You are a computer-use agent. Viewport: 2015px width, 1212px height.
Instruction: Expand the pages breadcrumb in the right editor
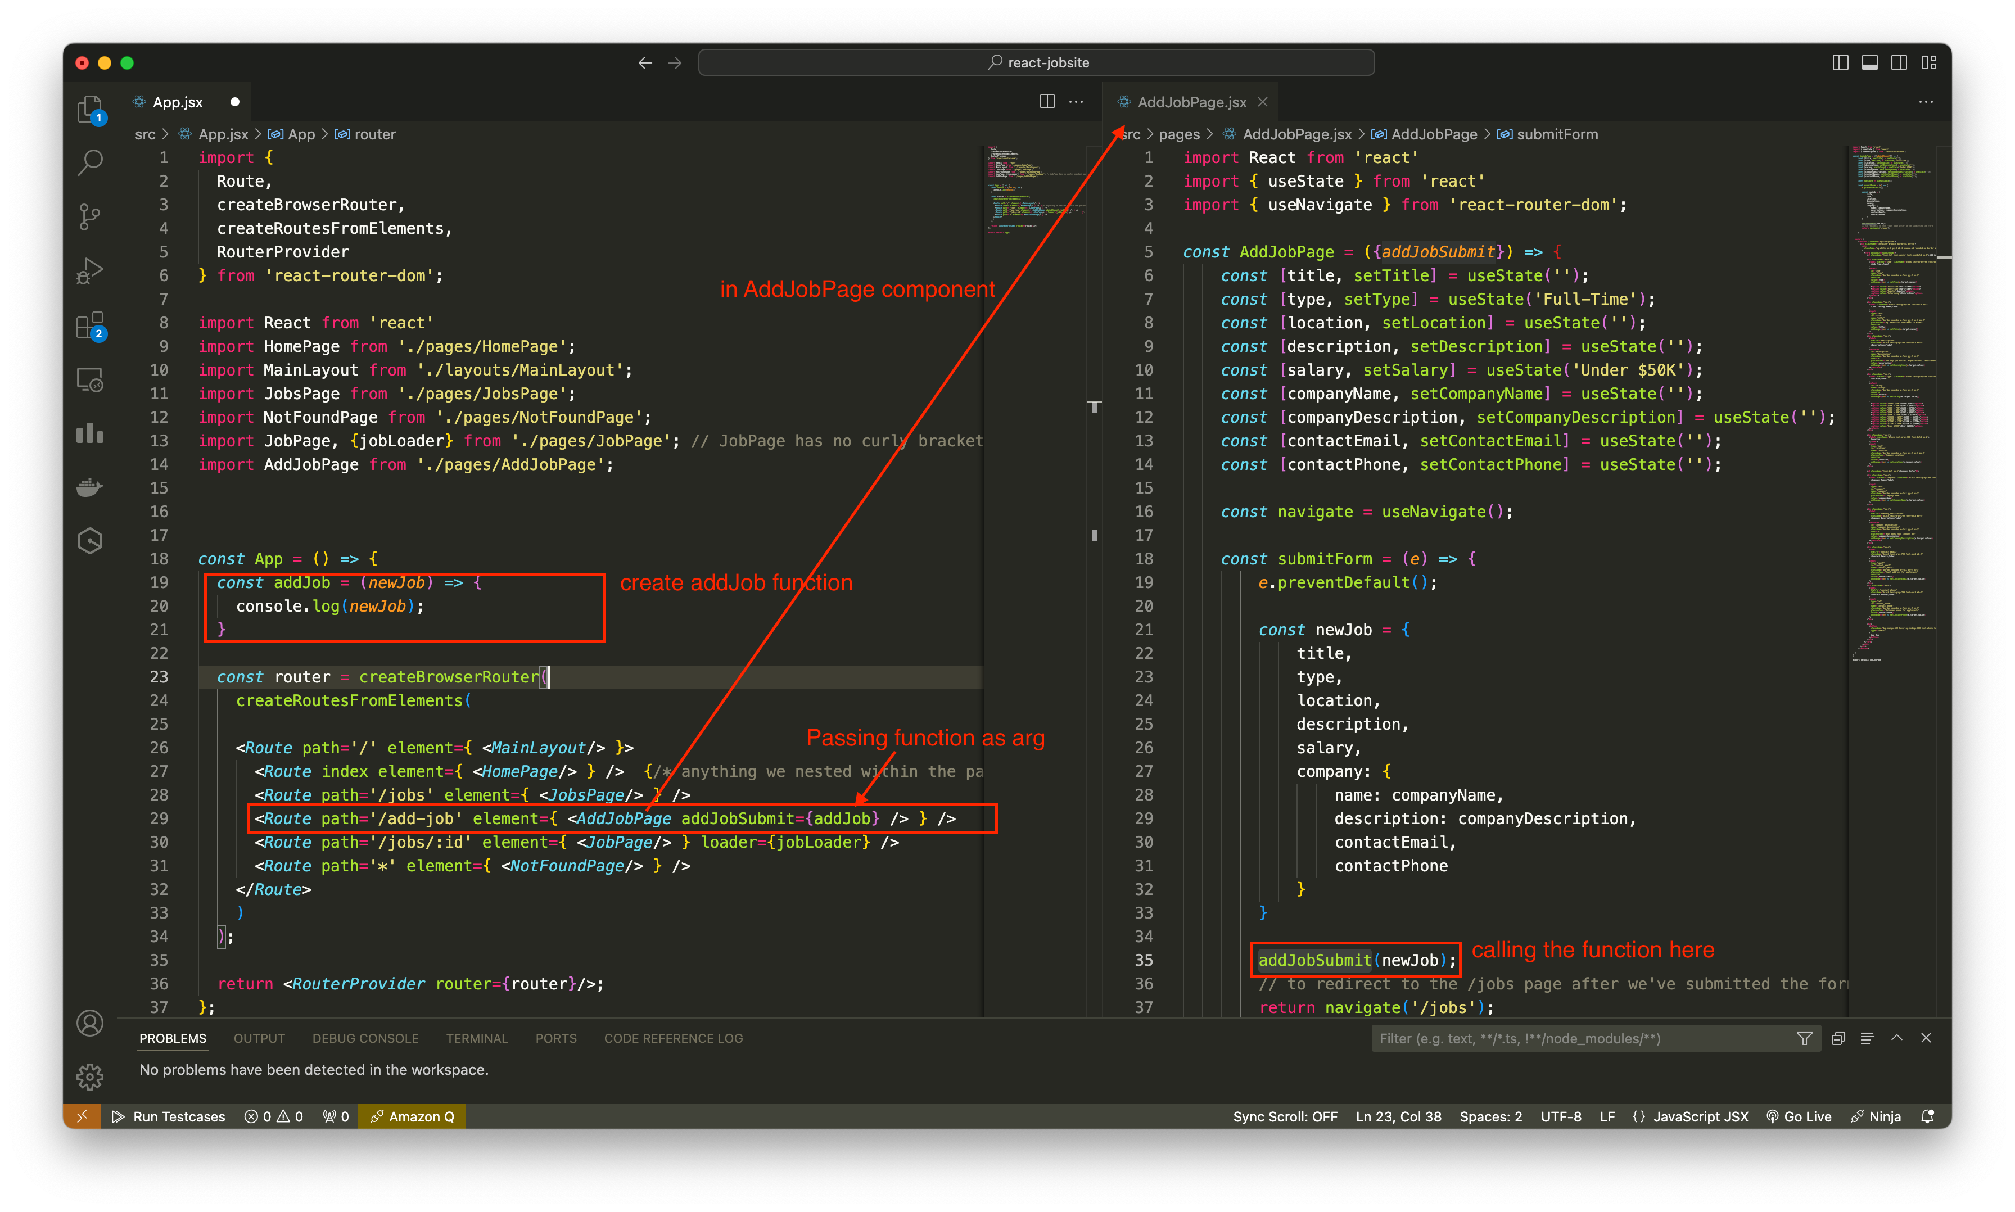pyautogui.click(x=1178, y=134)
